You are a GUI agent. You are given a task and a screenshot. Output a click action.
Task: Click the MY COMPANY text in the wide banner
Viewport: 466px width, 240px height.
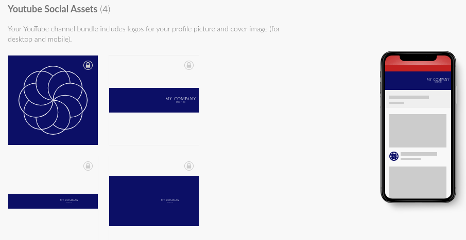click(x=180, y=99)
